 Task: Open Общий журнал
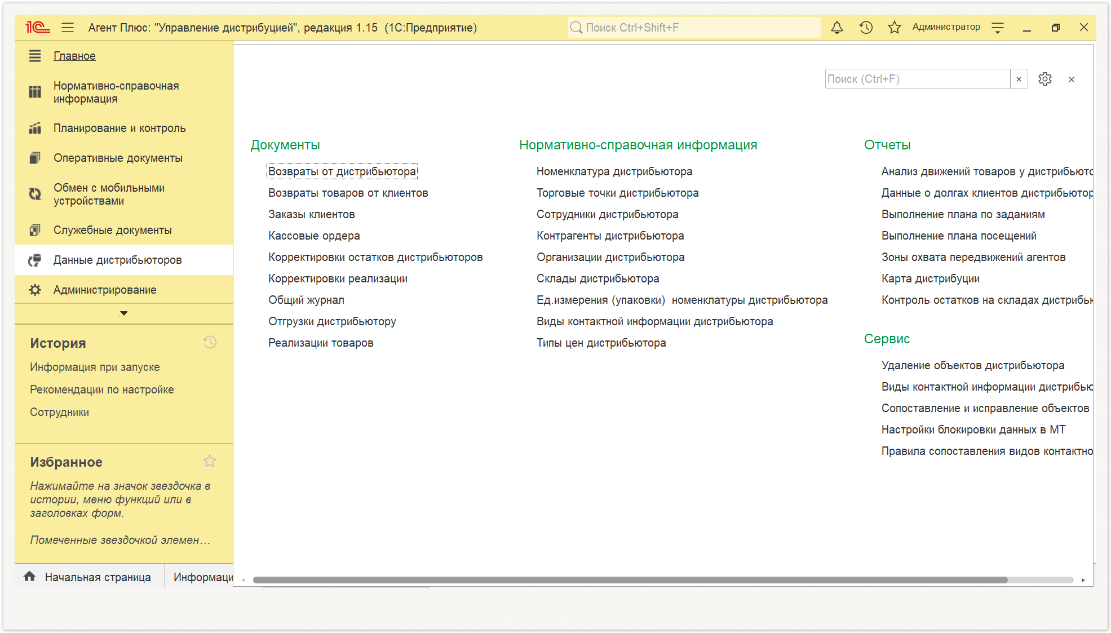306,300
